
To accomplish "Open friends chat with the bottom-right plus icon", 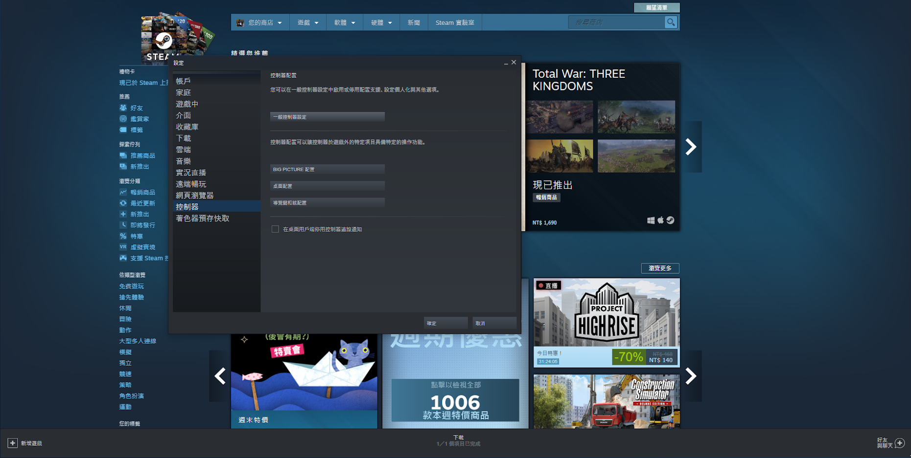I will (x=900, y=443).
